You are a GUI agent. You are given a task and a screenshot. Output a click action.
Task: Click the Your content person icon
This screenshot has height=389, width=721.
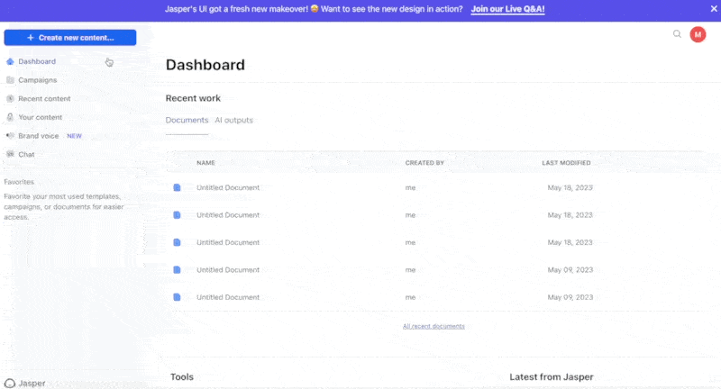click(10, 117)
